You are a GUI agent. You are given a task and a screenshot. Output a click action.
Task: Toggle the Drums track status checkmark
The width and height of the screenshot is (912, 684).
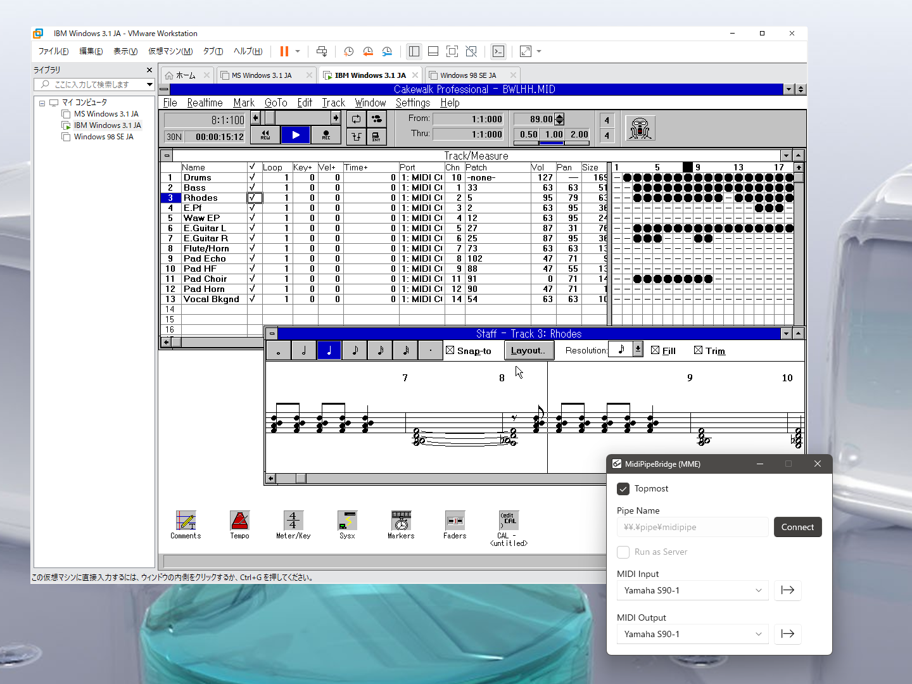click(x=255, y=177)
